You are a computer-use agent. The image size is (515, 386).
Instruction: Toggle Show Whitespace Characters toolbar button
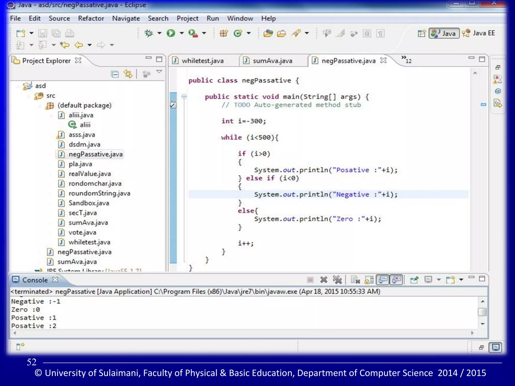[x=380, y=33]
